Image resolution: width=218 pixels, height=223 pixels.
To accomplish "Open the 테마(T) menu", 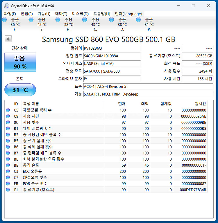I will tap(61, 14).
